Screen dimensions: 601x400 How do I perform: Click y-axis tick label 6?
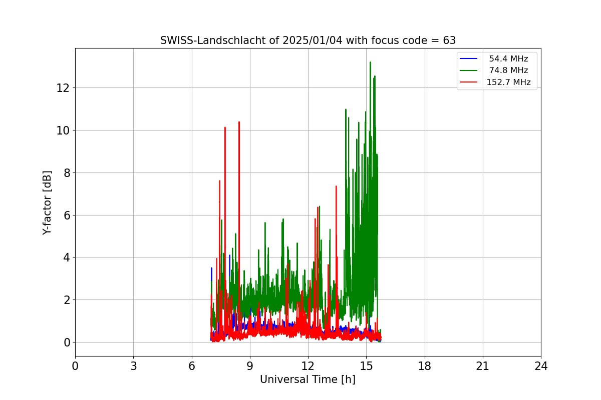(x=66, y=215)
